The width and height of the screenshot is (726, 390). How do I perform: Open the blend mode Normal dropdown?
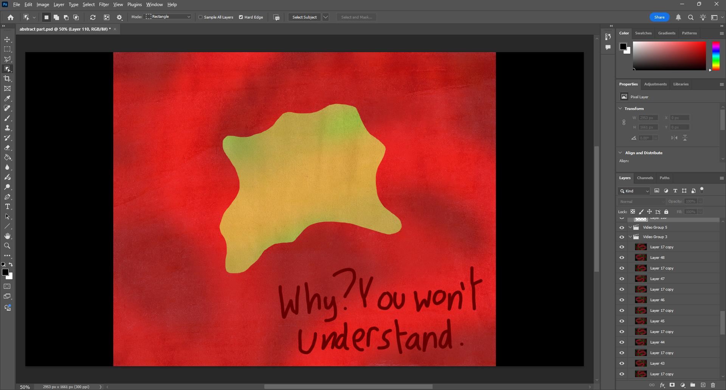coord(641,201)
